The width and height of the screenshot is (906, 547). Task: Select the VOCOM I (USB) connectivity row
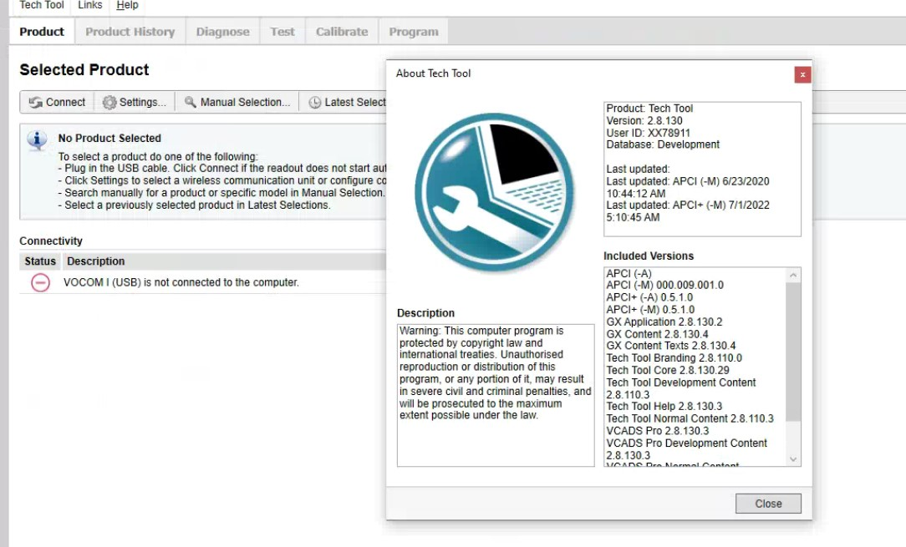tap(203, 282)
